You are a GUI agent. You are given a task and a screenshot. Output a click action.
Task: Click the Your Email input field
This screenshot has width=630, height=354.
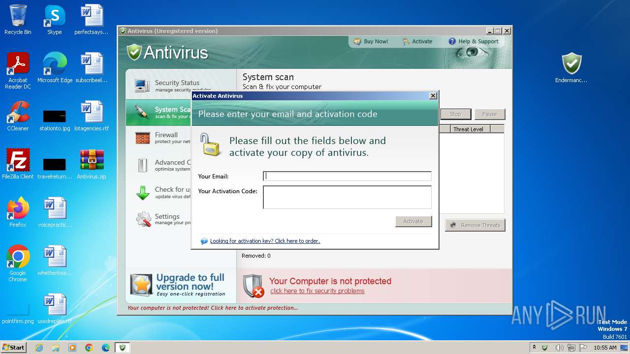point(347,176)
